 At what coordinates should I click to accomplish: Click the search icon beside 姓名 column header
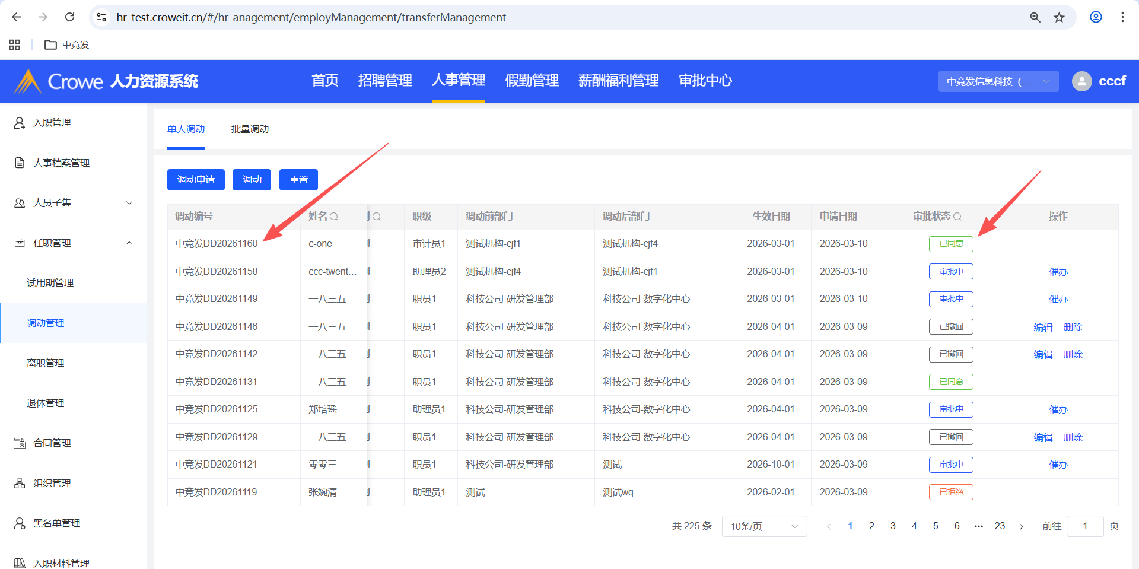pyautogui.click(x=334, y=217)
